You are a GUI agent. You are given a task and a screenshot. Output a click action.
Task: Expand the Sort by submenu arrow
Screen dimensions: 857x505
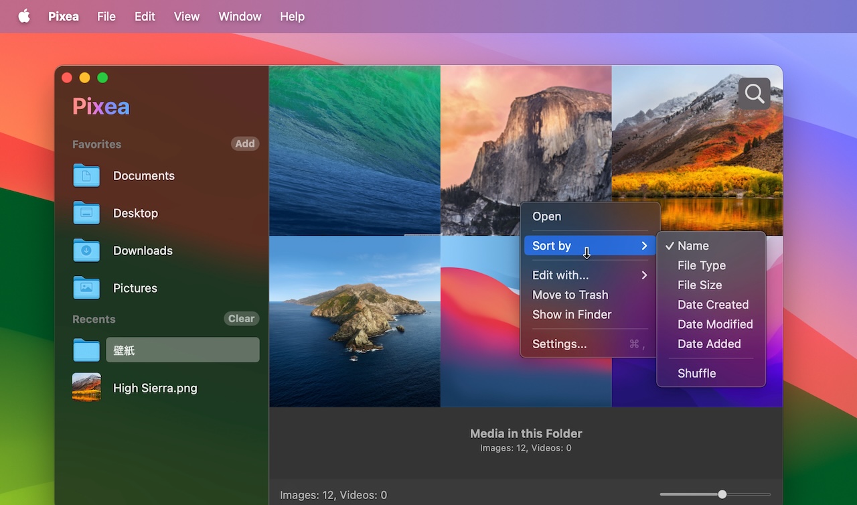(x=644, y=246)
